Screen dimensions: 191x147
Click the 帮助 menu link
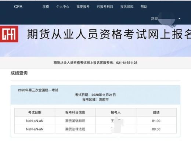click(x=144, y=7)
